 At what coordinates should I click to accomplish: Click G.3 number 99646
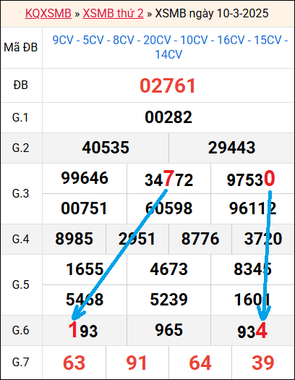click(85, 178)
